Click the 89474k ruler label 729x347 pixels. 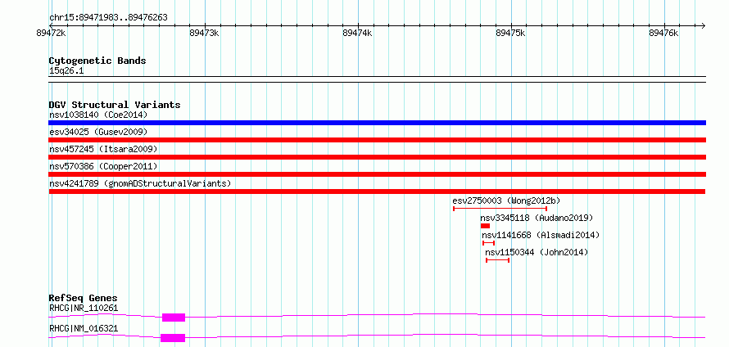tap(357, 33)
